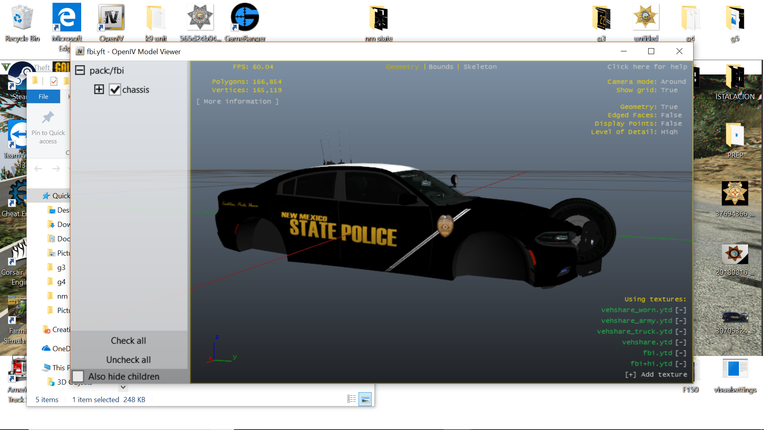The image size is (764, 430).
Task: Click the Add texture link
Action: pos(656,375)
